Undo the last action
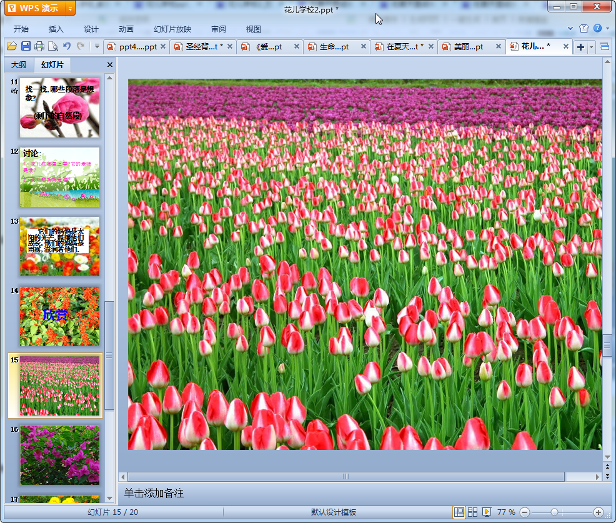This screenshot has height=523, width=616. coord(67,46)
